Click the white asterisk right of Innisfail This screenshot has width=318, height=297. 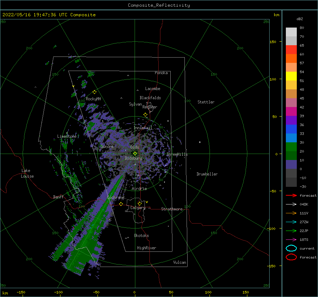[168, 121]
